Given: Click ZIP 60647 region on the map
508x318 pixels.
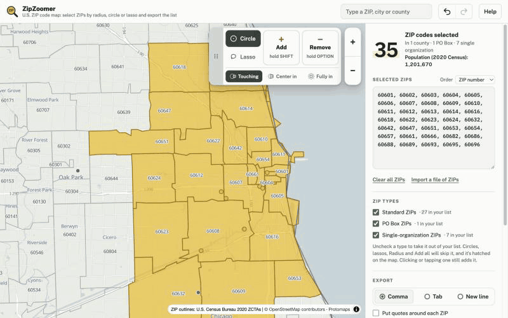Looking at the screenshot, I should 164,111.
